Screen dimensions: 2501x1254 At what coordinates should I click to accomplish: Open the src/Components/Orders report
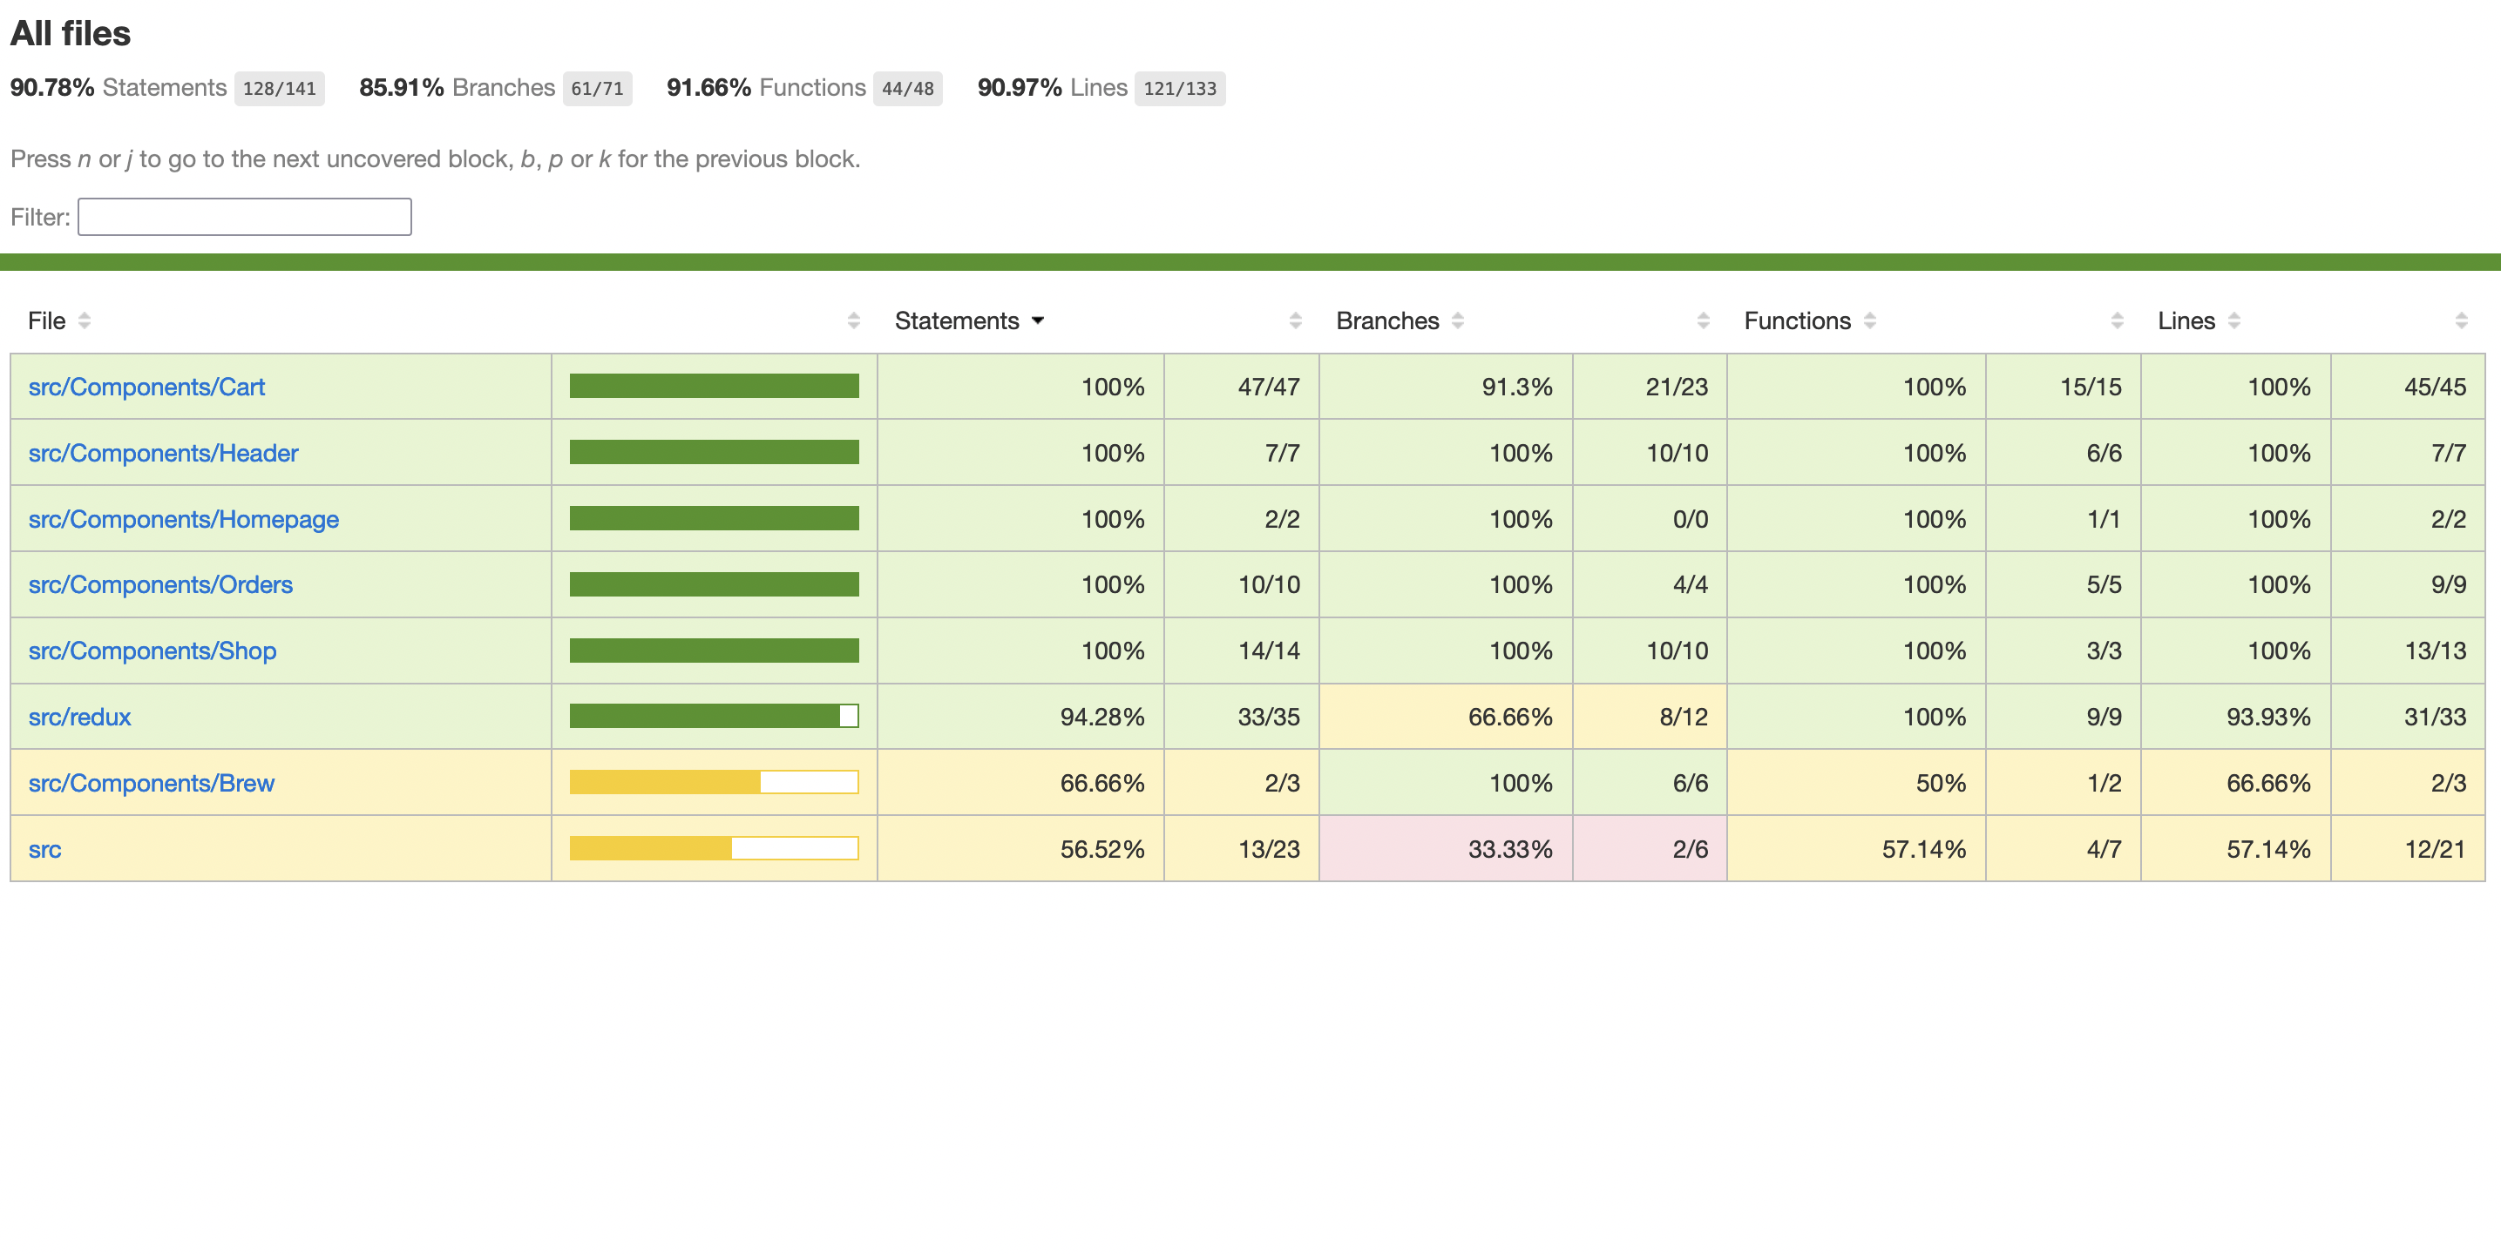click(160, 584)
